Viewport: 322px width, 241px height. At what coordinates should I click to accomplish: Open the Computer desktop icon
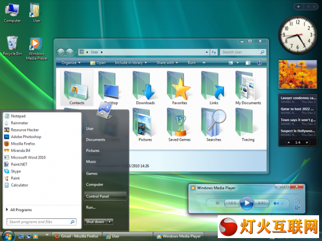(x=12, y=13)
